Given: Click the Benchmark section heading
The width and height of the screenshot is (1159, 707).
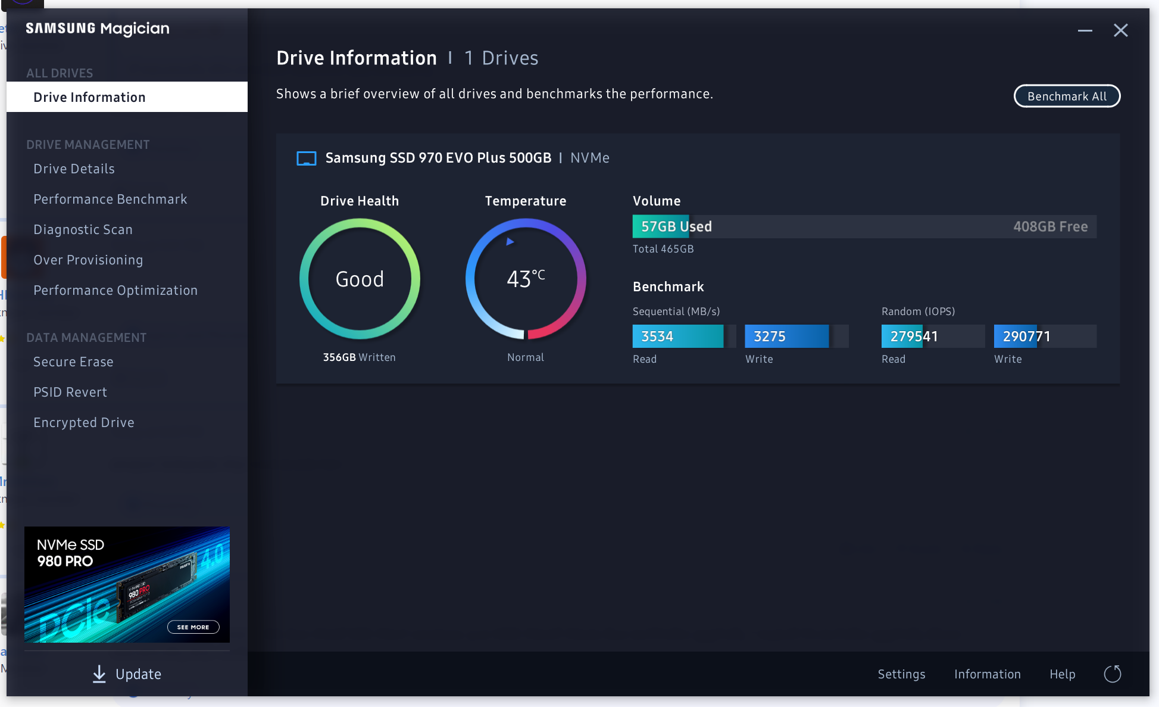Looking at the screenshot, I should pyautogui.click(x=668, y=287).
